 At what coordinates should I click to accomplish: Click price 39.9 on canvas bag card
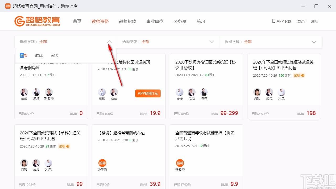[x=155, y=184]
